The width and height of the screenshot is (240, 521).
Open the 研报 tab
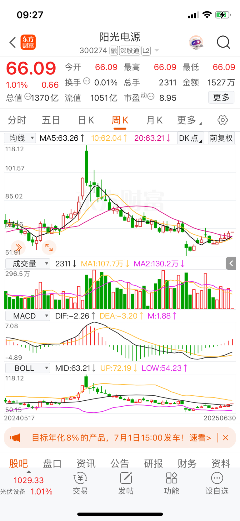[x=153, y=463]
